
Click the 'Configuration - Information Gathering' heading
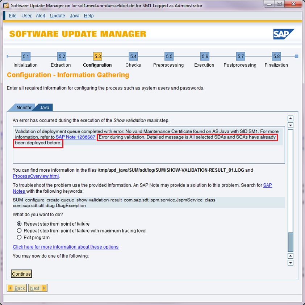(68, 75)
